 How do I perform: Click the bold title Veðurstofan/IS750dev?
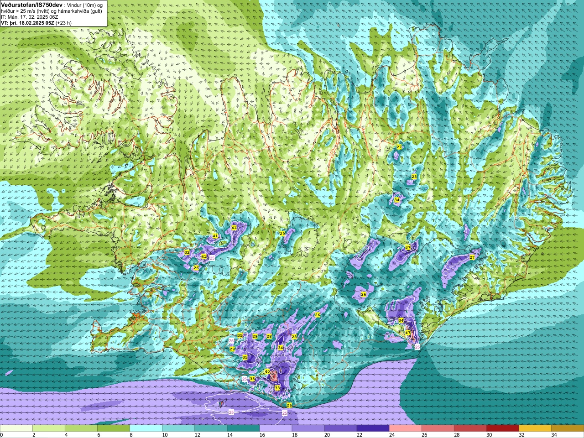31,4
